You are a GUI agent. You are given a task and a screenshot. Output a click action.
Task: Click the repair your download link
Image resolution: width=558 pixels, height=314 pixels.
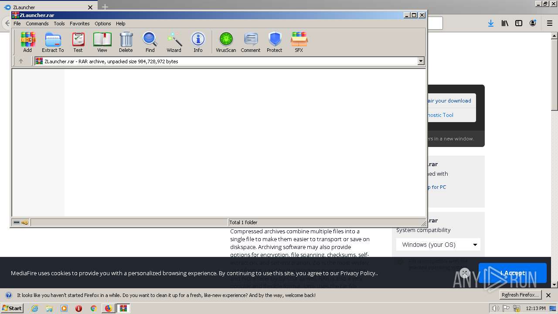pyautogui.click(x=449, y=101)
